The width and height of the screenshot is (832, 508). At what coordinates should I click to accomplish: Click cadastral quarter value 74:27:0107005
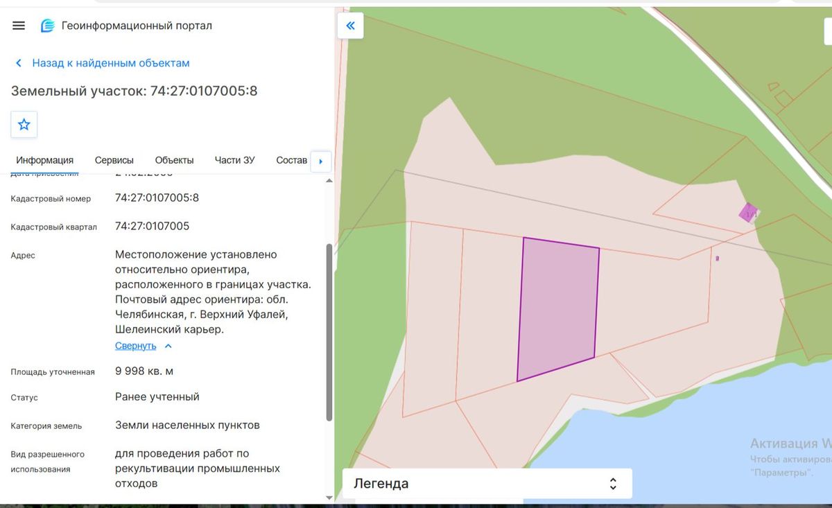coord(153,227)
